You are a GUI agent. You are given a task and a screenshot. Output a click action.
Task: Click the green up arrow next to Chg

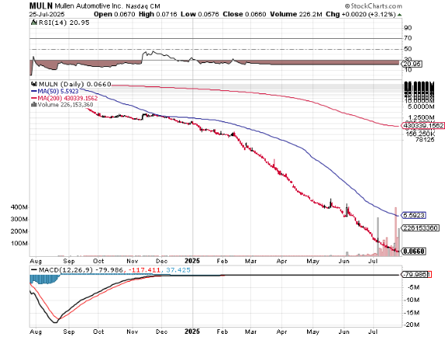pos(400,15)
